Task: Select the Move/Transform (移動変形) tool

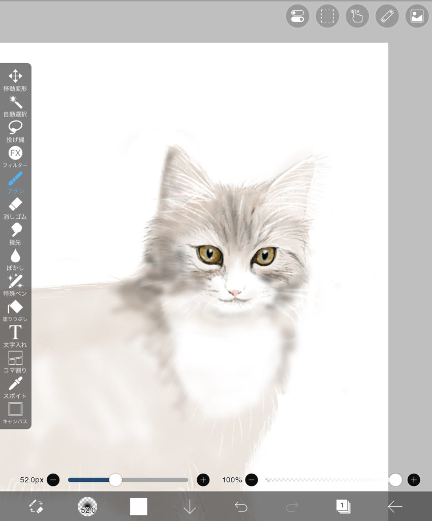Action: click(15, 80)
